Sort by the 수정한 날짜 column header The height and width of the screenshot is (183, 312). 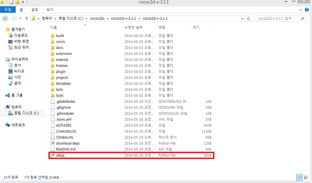coord(133,27)
